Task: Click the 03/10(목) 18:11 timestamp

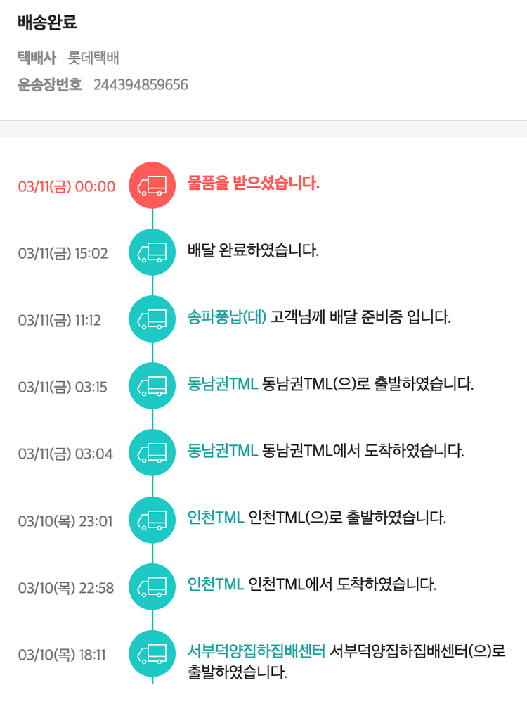Action: pos(62,655)
